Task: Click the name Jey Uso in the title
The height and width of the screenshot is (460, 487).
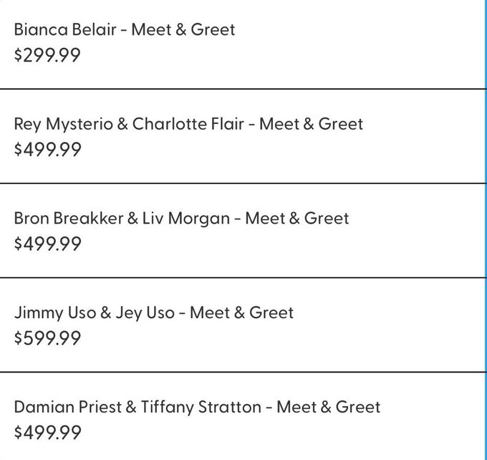Action: pos(145,312)
